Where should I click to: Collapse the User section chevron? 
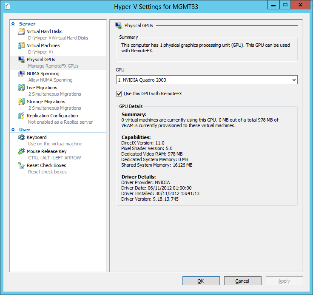pyautogui.click(x=13, y=130)
